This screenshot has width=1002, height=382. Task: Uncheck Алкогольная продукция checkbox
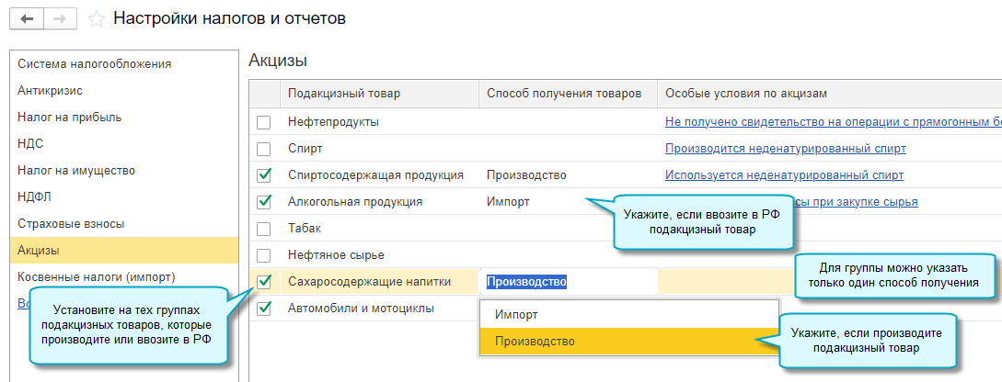(x=264, y=202)
